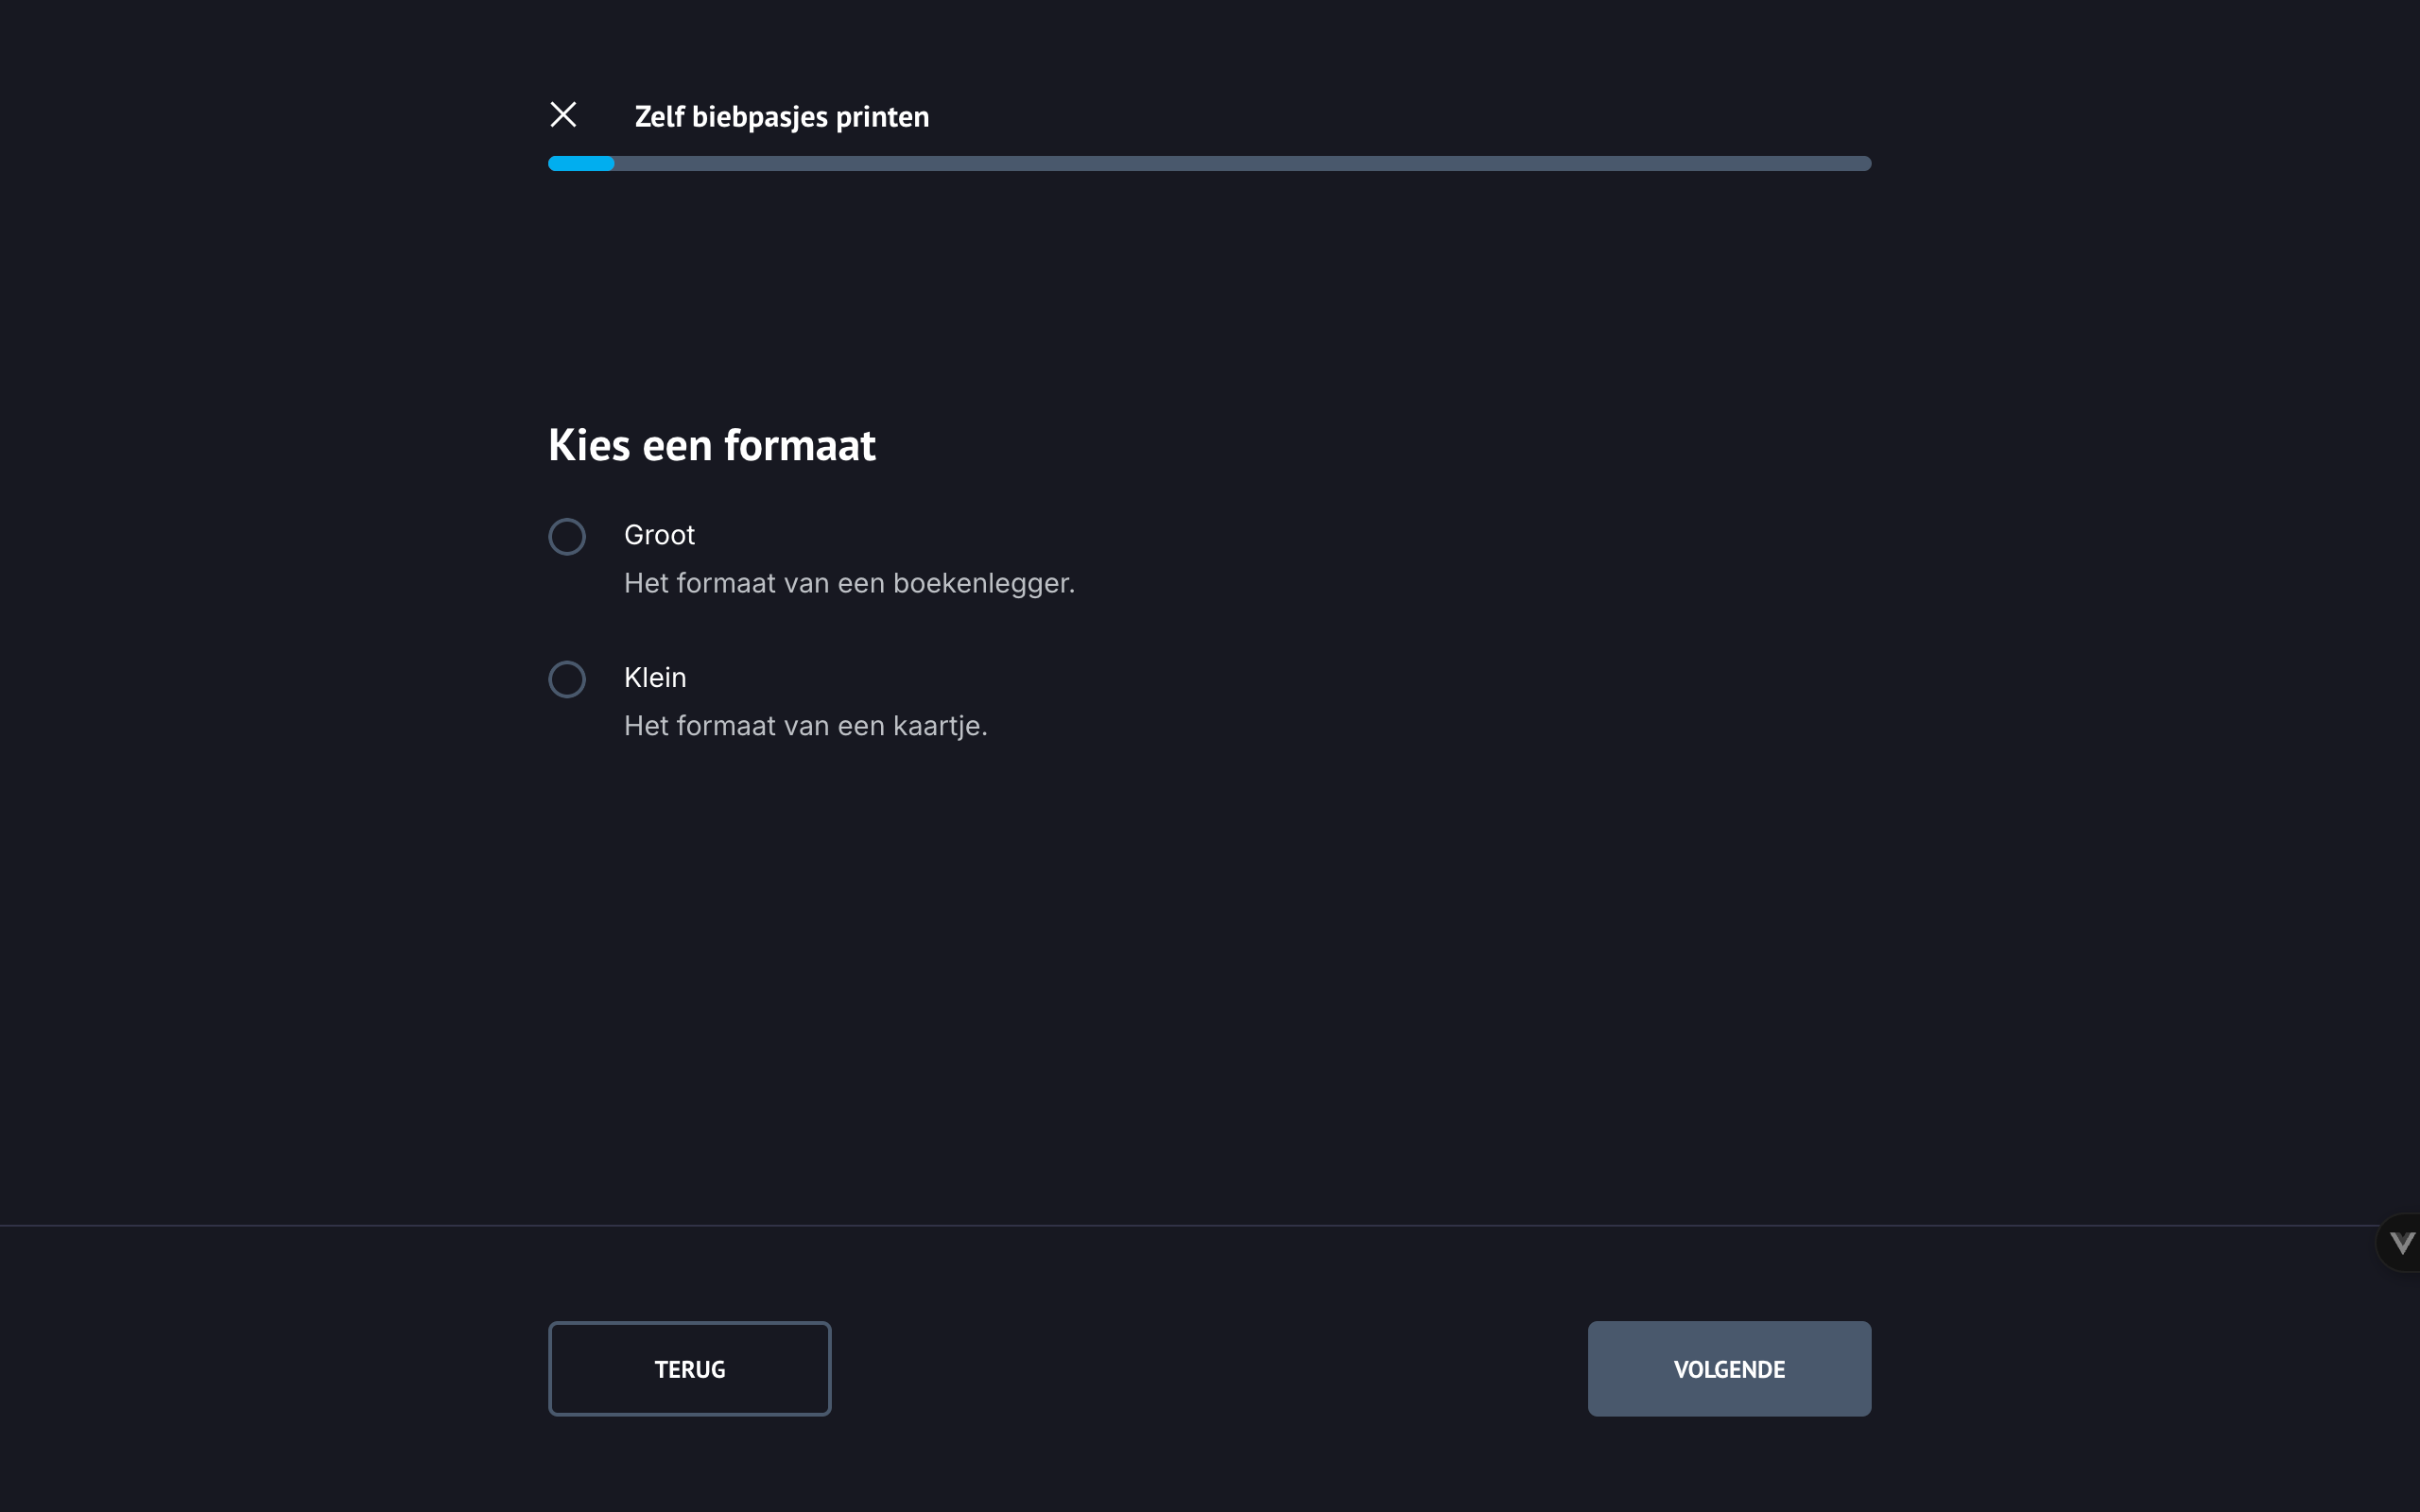
Task: Click the 'Kies een formaat' heading
Action: point(712,445)
